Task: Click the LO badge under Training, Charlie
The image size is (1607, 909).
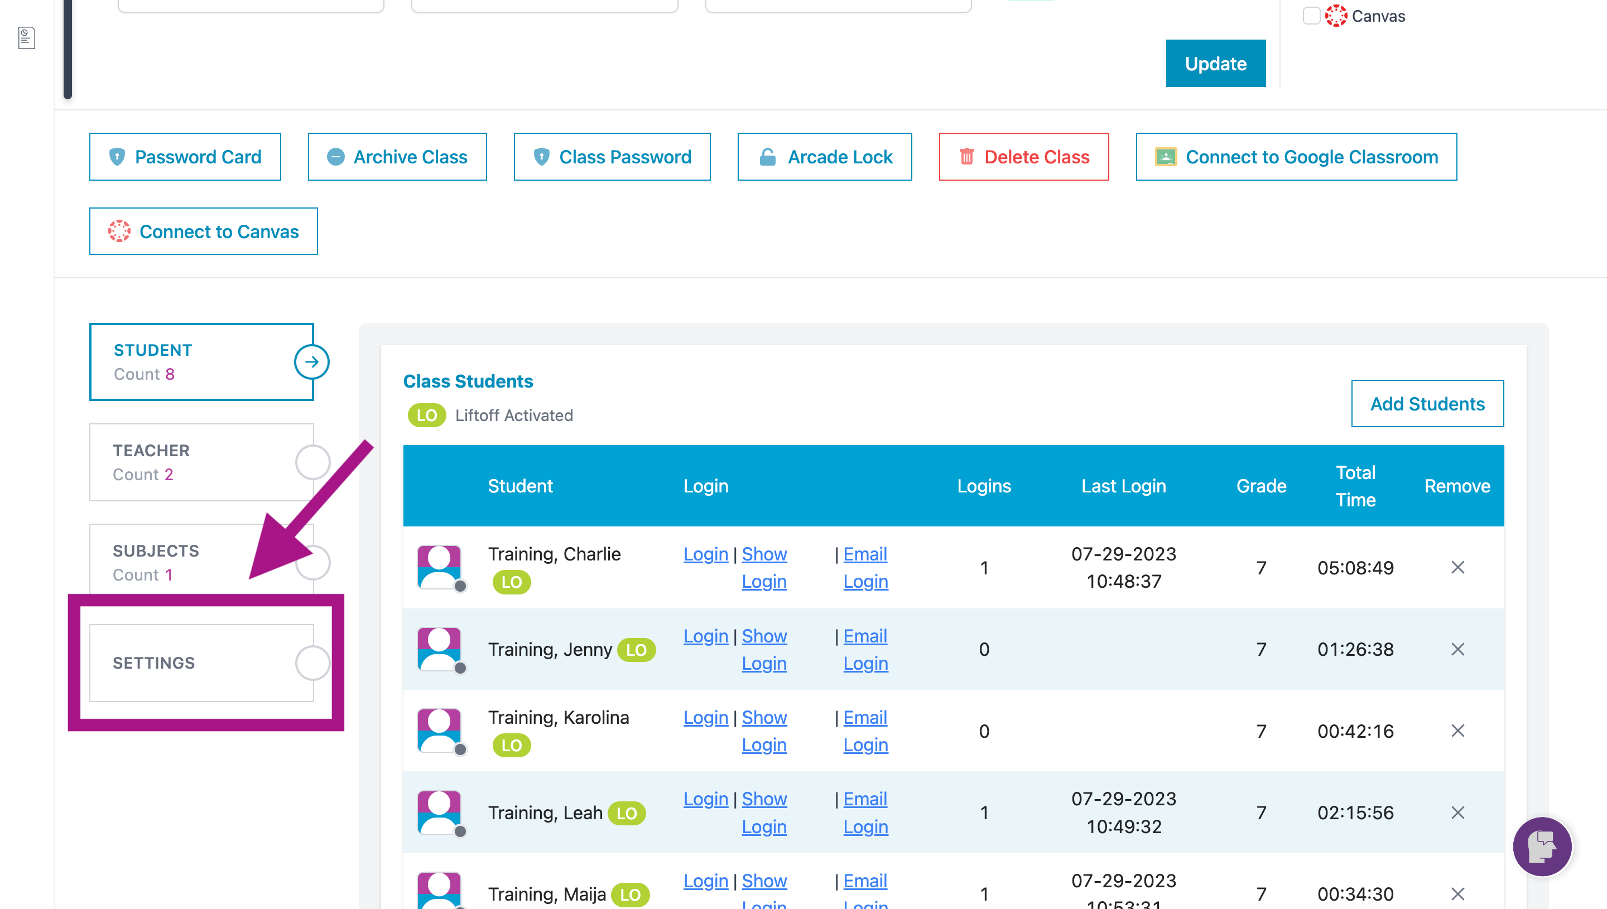Action: 512,582
